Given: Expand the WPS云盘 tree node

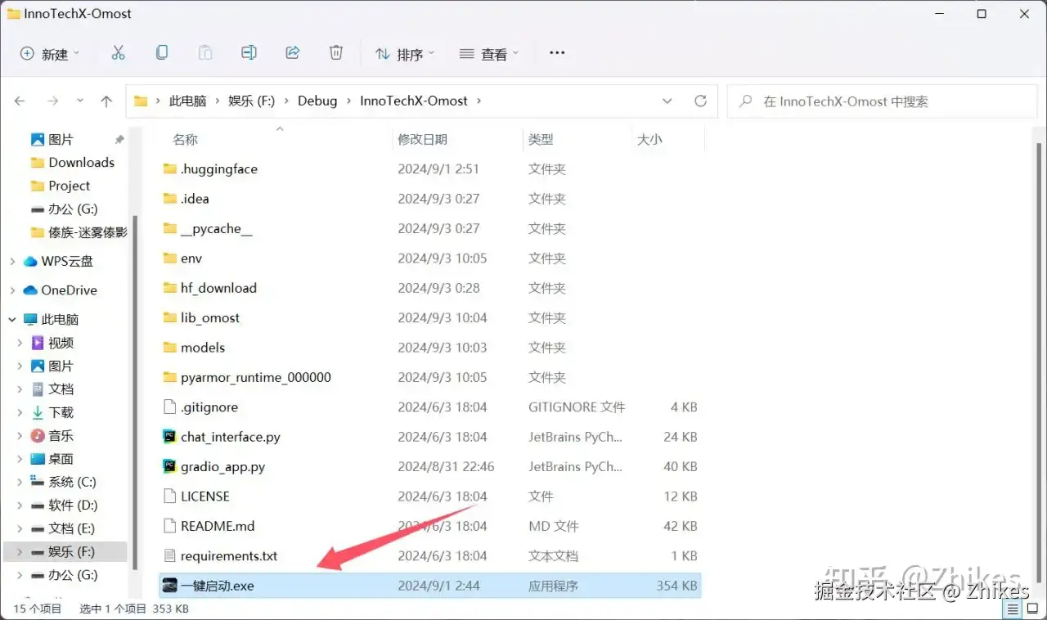Looking at the screenshot, I should pos(12,262).
